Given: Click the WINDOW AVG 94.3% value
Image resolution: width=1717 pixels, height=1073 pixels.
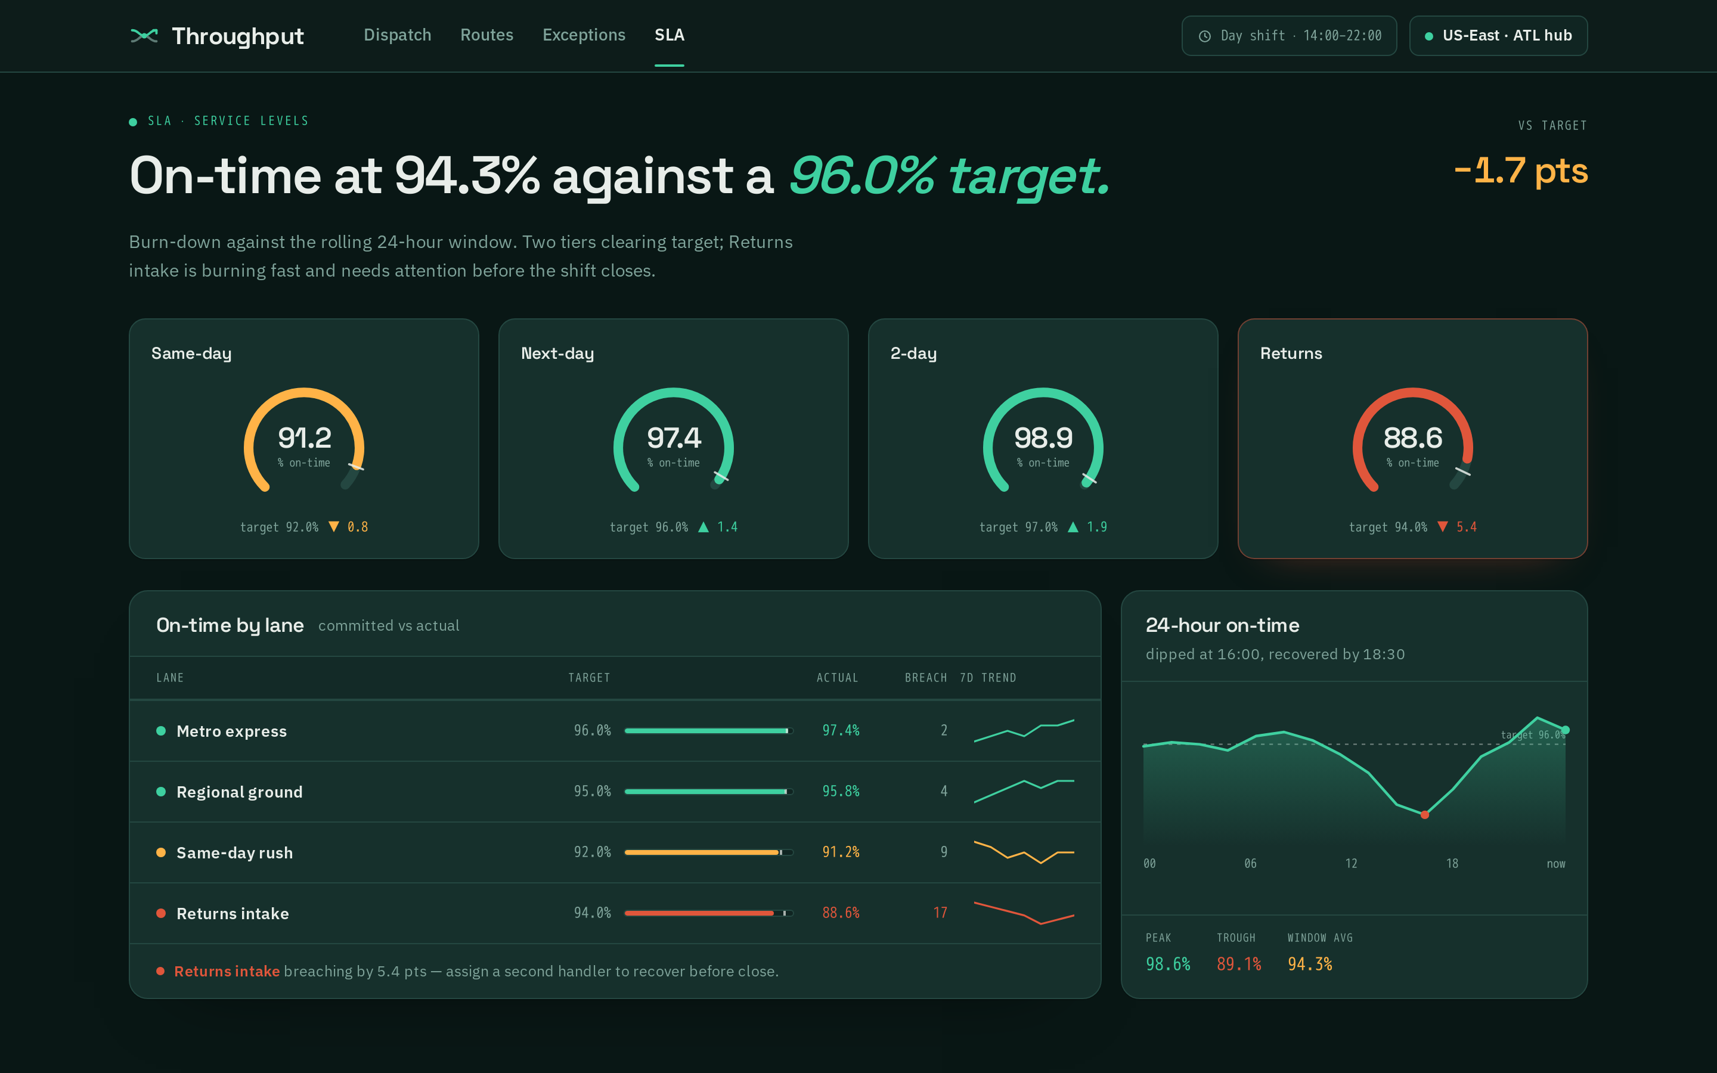Looking at the screenshot, I should click(1310, 965).
